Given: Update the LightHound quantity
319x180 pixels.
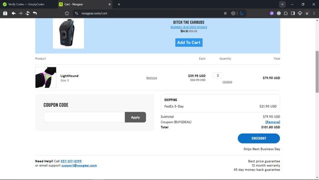Looking at the screenshot, I should [x=227, y=82].
